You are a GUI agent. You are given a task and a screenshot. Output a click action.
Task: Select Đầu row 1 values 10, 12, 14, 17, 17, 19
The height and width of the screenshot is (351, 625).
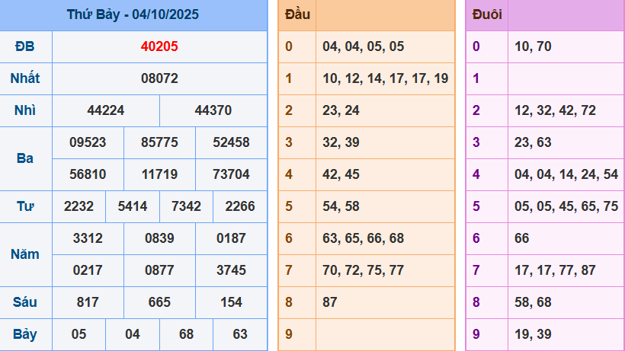pyautogui.click(x=385, y=78)
